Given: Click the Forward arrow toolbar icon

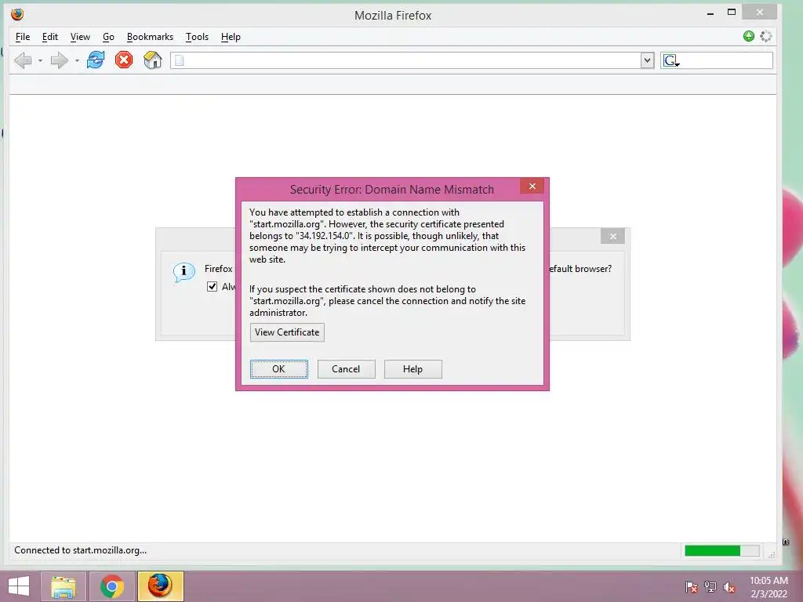Looking at the screenshot, I should pyautogui.click(x=59, y=60).
